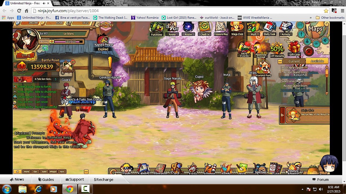The height and width of the screenshot is (194, 346).
Task: Click the VIP 6 badge
Action: [x=26, y=56]
